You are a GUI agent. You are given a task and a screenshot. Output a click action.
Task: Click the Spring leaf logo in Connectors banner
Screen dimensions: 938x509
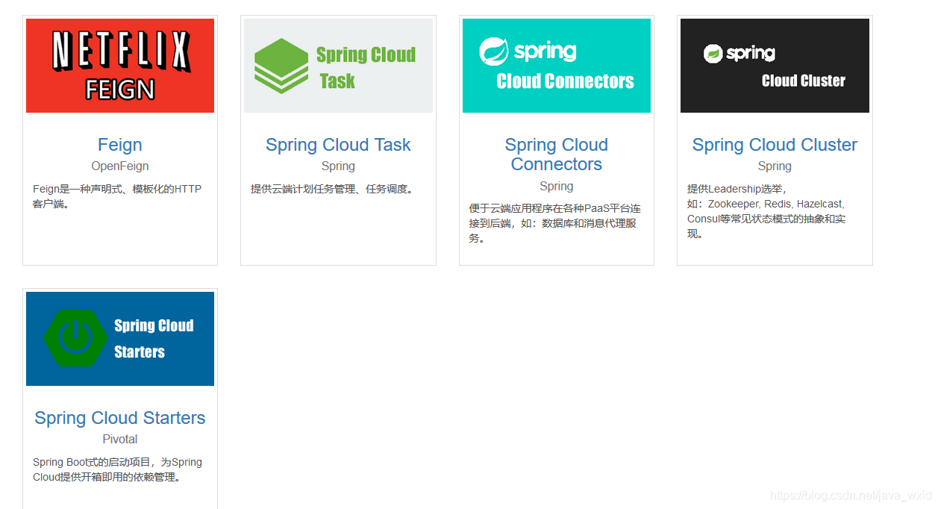pyautogui.click(x=494, y=51)
